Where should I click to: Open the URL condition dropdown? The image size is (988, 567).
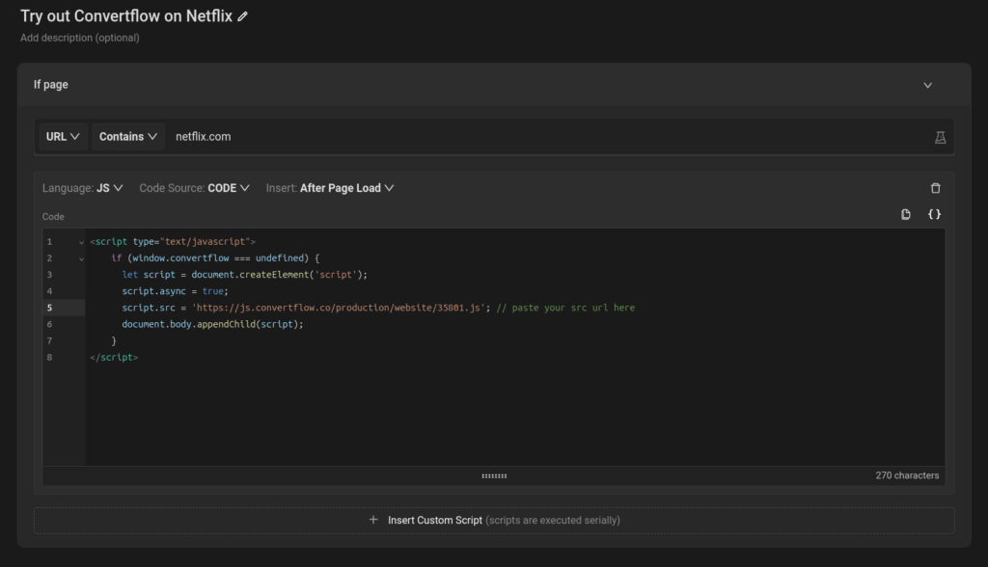click(63, 137)
